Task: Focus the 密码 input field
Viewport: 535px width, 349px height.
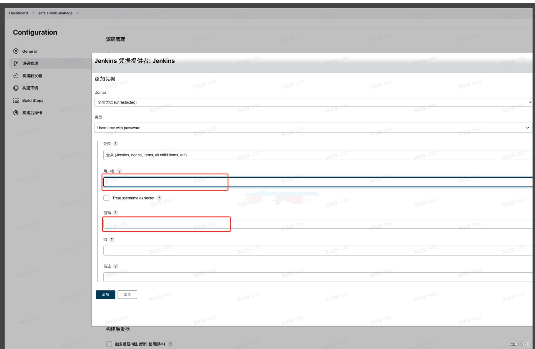Action: 318,224
